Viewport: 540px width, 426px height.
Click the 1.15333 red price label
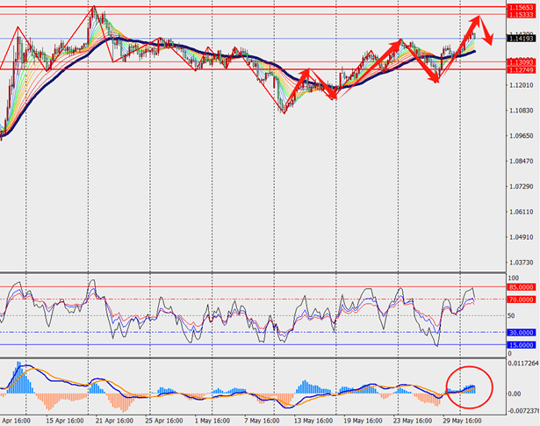pos(521,15)
